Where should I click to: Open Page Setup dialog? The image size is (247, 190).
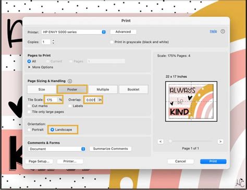[39, 161]
